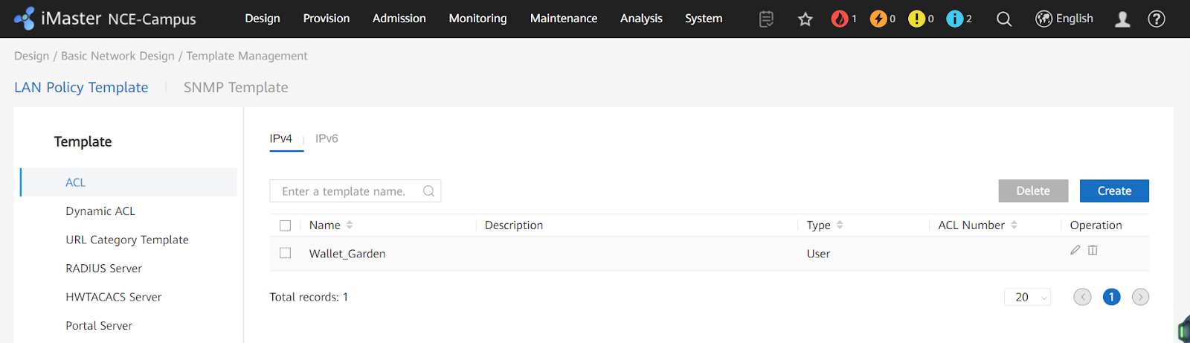This screenshot has width=1190, height=343.
Task: Open the SNMP Template tab
Action: [x=236, y=87]
